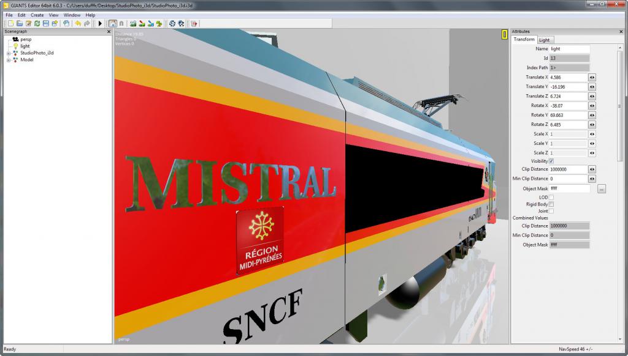The height and width of the screenshot is (356, 628).
Task: Open the Object Mask ellipsis button
Action: (602, 188)
